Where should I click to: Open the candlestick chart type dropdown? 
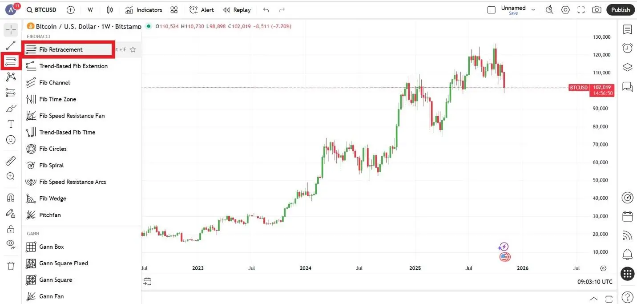[x=110, y=10]
